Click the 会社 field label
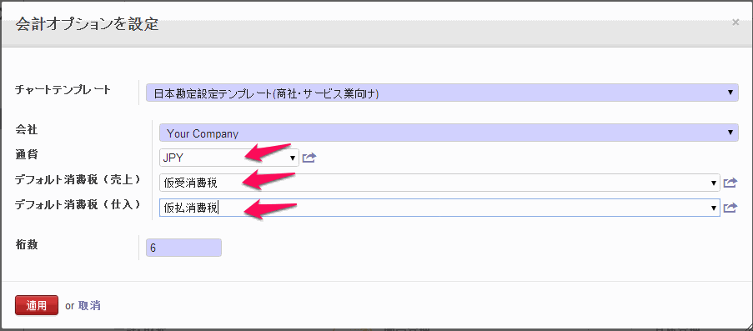 pyautogui.click(x=27, y=129)
